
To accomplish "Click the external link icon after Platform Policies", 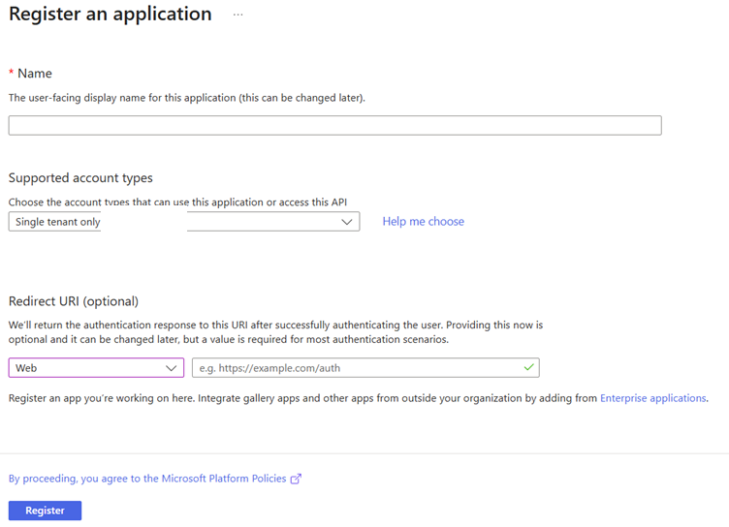I will [296, 479].
